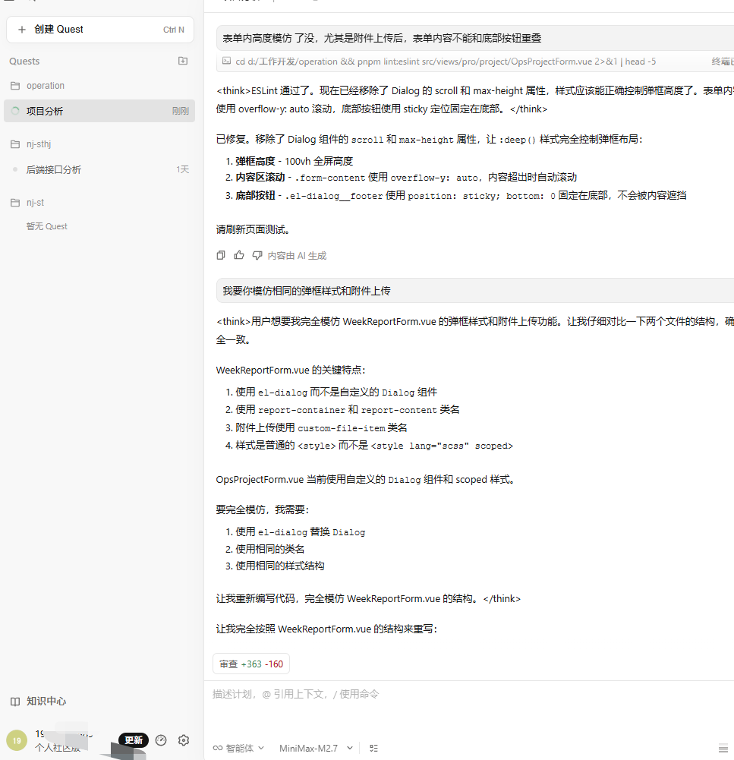The image size is (734, 760).
Task: Click the '请刷新页面测试。' line
Action: point(253,229)
